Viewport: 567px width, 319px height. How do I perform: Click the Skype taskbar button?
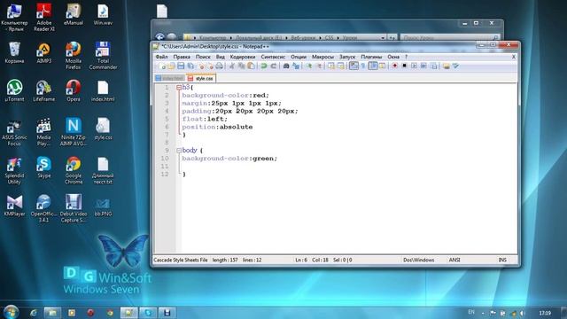[x=148, y=313]
